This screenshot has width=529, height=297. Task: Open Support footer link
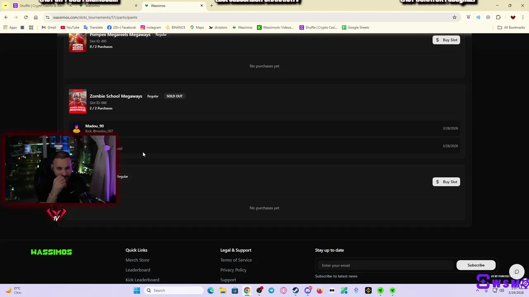click(228, 280)
